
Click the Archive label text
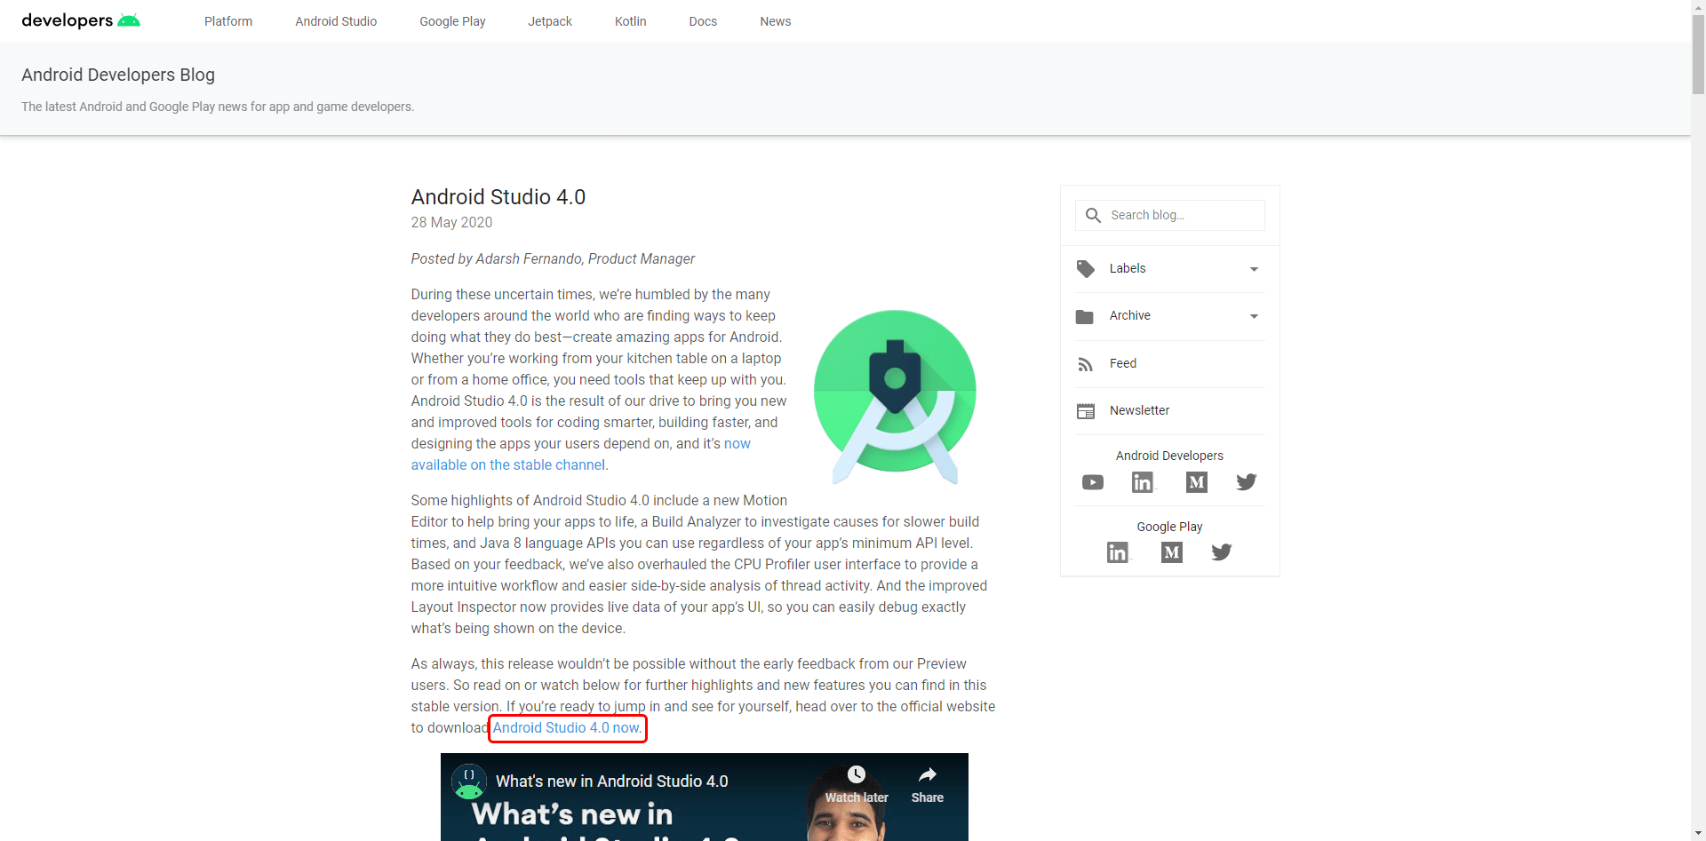click(x=1130, y=315)
